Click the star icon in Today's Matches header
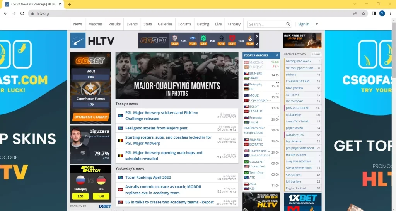 pyautogui.click(x=277, y=55)
